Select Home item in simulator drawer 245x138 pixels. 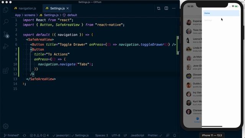tap(221, 13)
